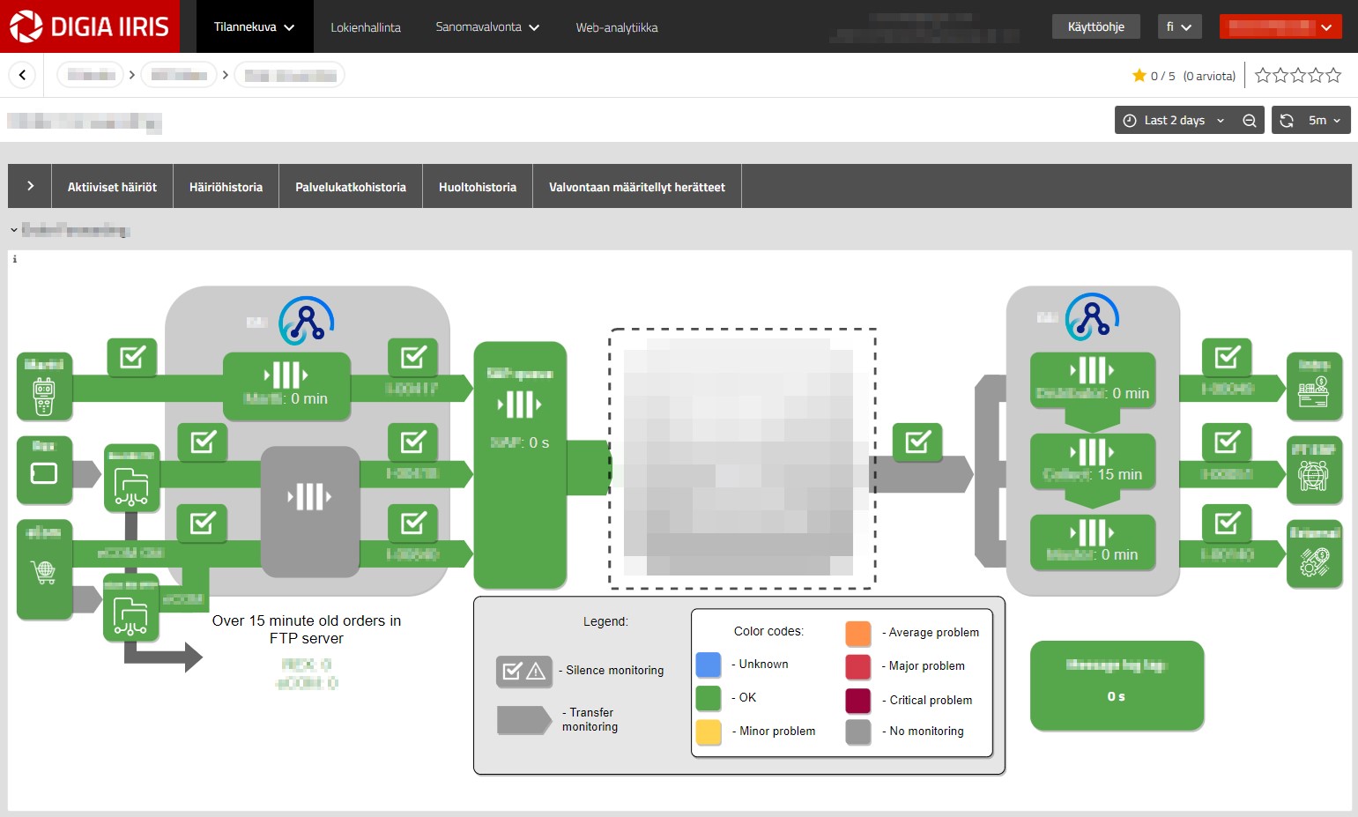Rate five stars with the last star
This screenshot has height=817, width=1358.
point(1333,75)
